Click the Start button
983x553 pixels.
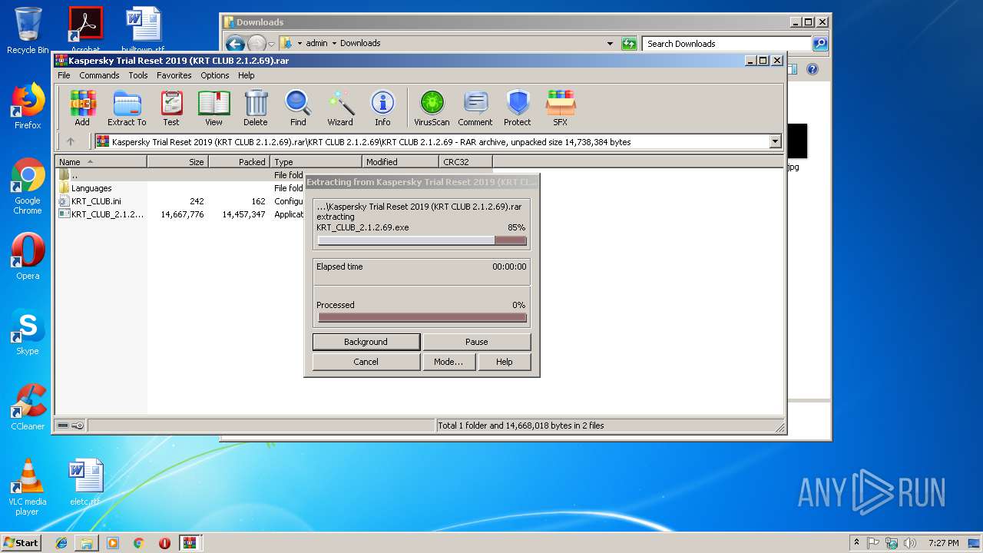point(22,543)
